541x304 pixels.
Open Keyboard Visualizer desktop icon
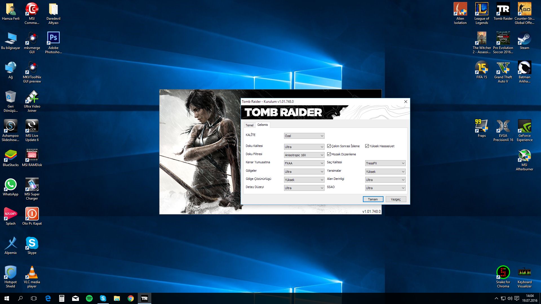(x=524, y=277)
